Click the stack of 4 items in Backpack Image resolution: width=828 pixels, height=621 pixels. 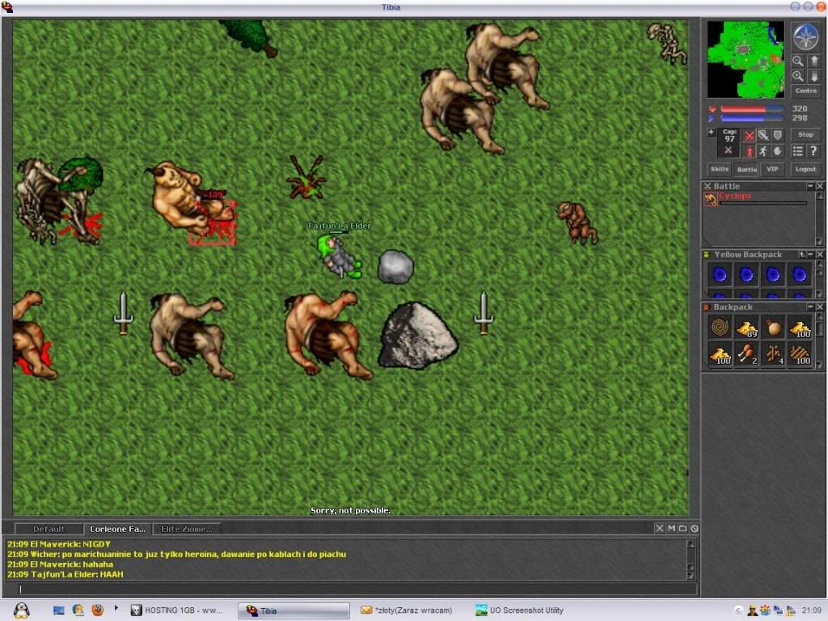772,354
